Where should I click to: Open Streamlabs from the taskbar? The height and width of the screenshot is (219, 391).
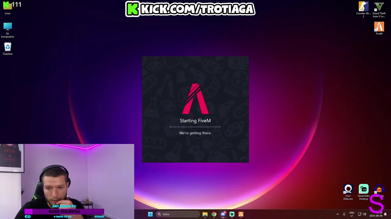point(232,214)
